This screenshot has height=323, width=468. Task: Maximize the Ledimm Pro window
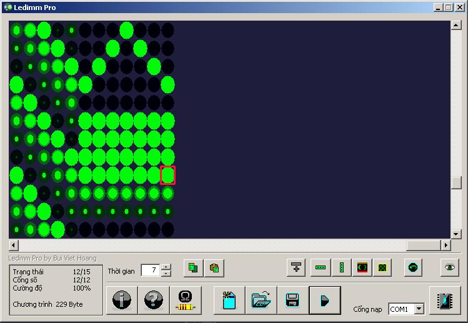tap(448, 7)
